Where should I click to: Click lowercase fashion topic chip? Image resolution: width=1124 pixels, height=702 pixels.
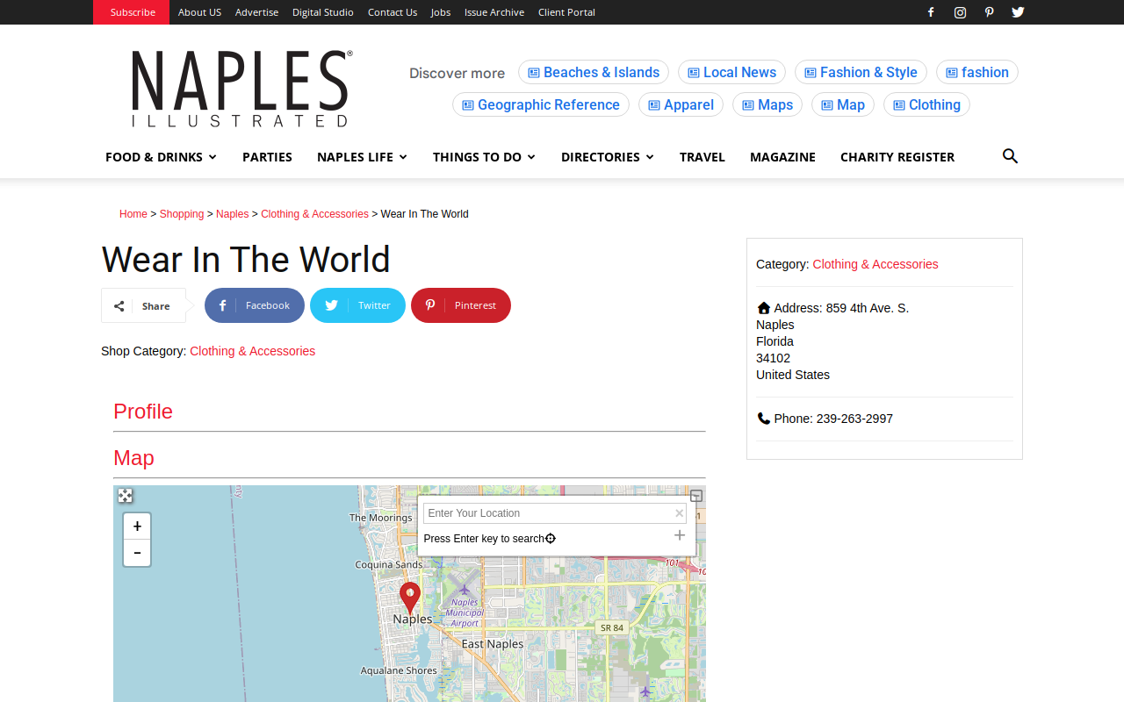pos(977,72)
